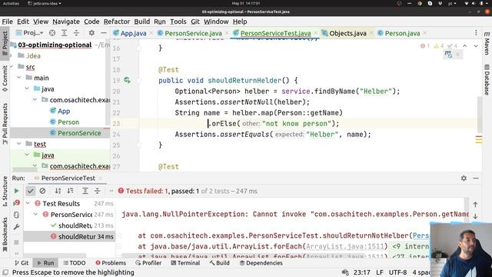Open the Refactor menu
Screen dimensions: 492x277
117,22
